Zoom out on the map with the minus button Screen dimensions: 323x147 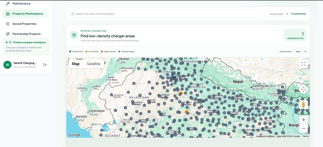(303, 129)
